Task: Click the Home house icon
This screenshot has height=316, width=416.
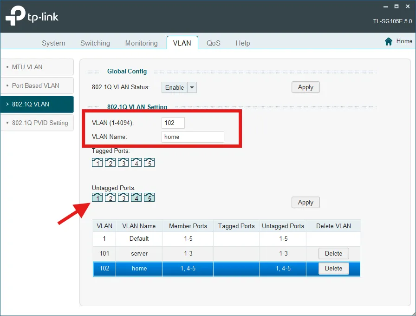Action: (389, 41)
